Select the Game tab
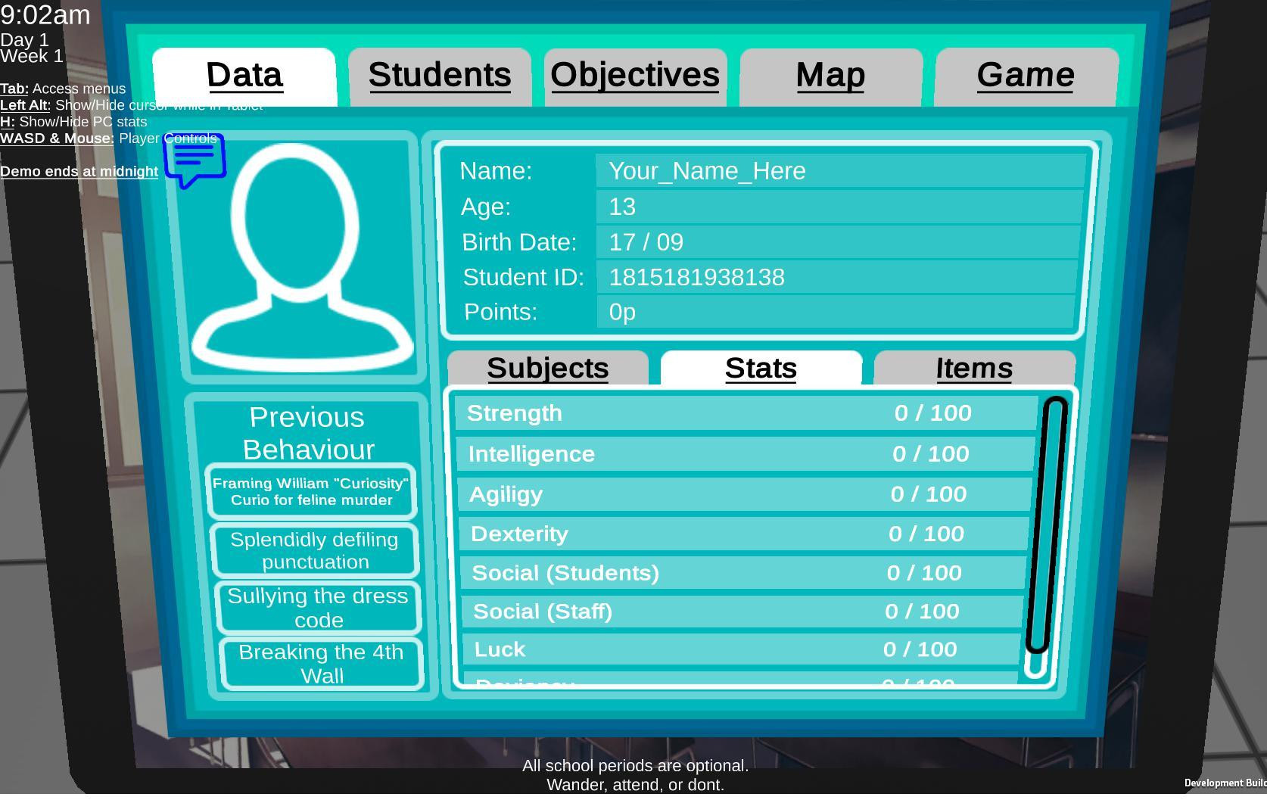The image size is (1267, 800). [1026, 76]
